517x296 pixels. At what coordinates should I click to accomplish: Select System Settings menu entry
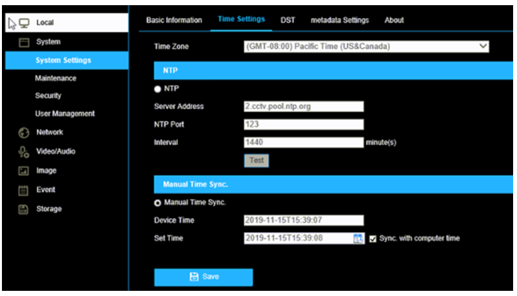(x=67, y=61)
